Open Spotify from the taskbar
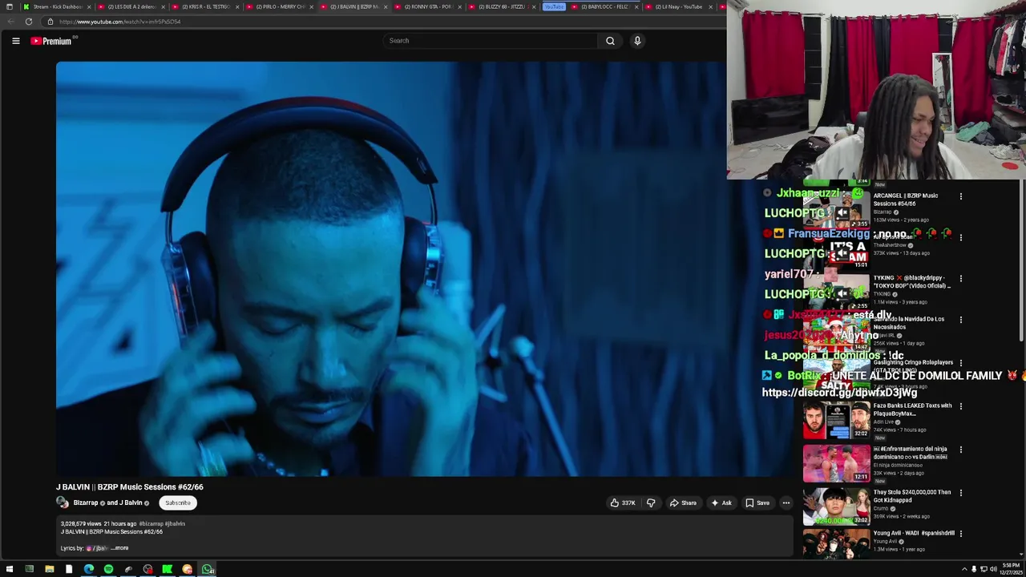The image size is (1026, 577). (x=108, y=570)
